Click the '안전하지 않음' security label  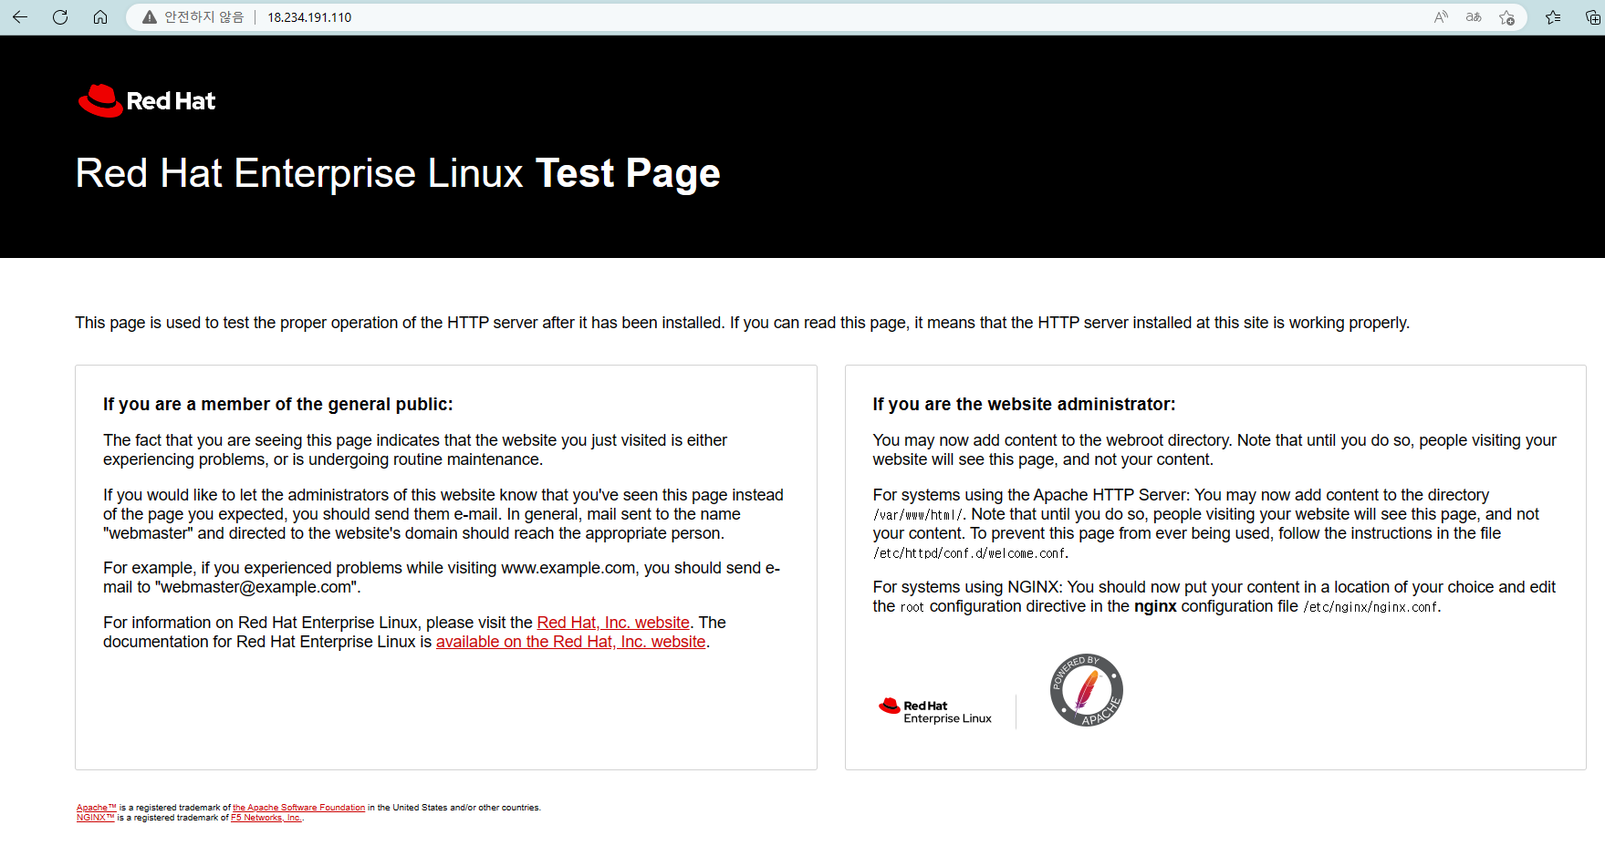203,17
